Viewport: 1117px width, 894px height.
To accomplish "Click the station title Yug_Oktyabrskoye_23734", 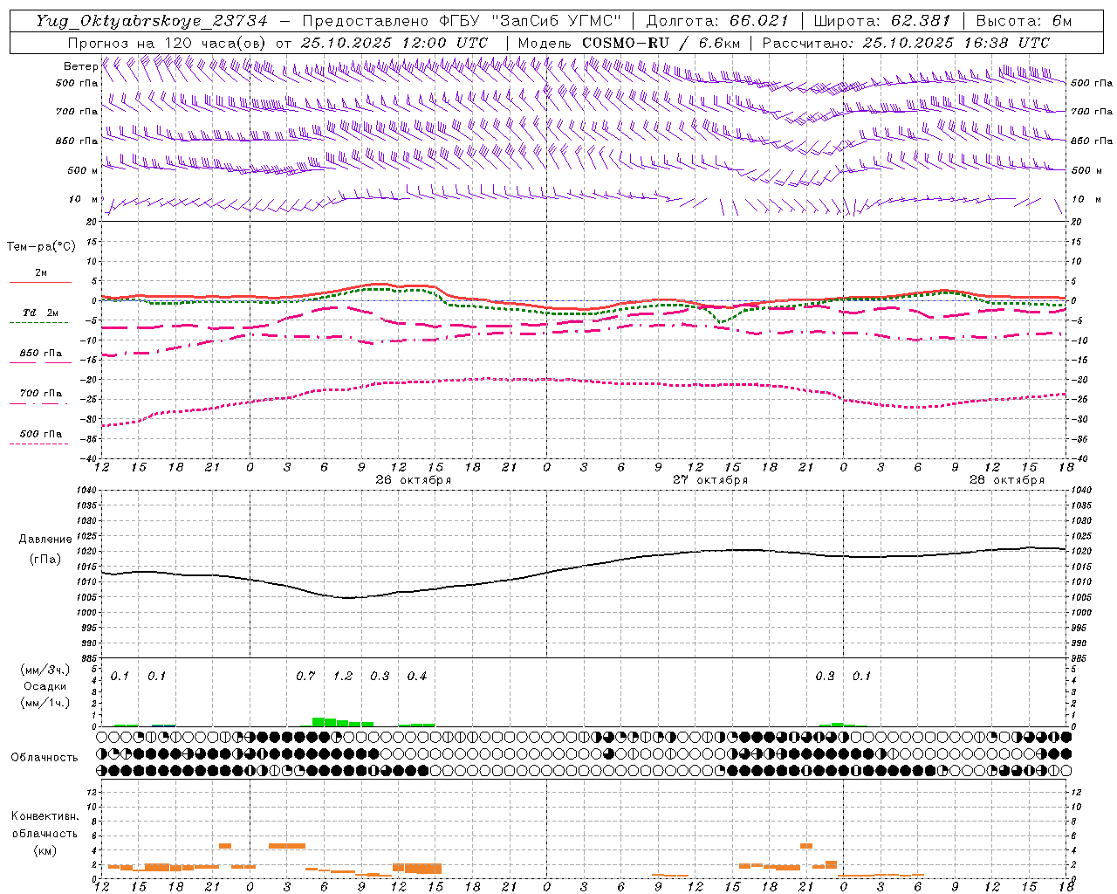I will (151, 21).
